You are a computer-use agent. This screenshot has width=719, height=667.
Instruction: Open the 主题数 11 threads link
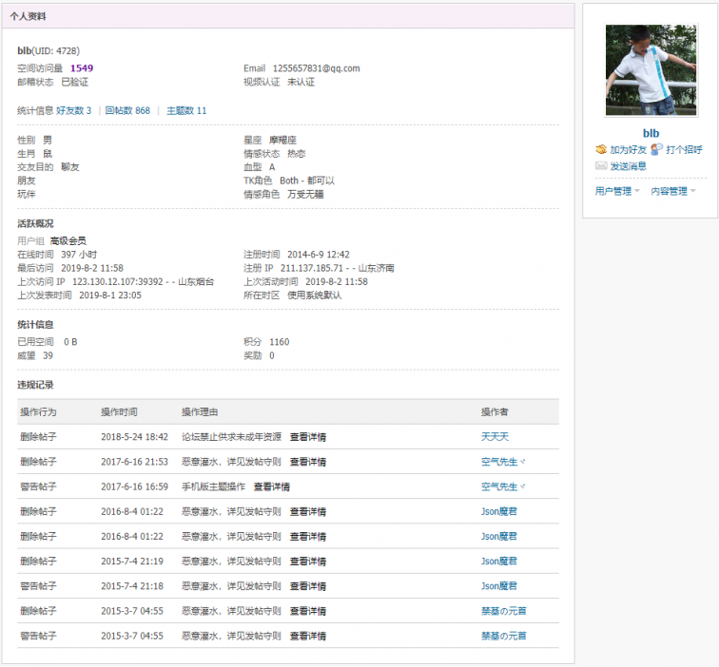pyautogui.click(x=186, y=111)
